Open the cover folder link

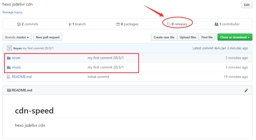coord(16,58)
